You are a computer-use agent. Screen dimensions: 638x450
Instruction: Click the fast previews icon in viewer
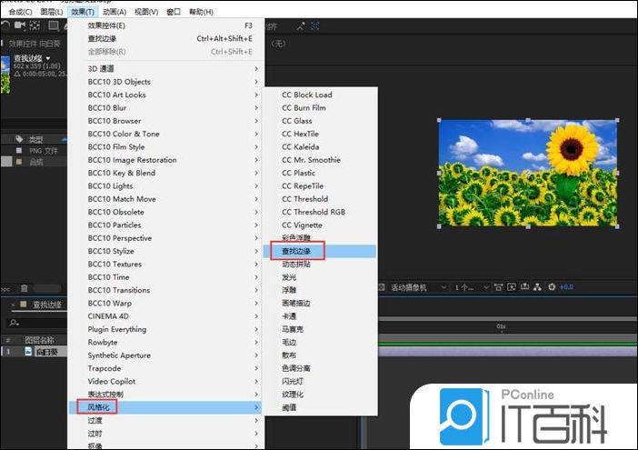point(512,287)
